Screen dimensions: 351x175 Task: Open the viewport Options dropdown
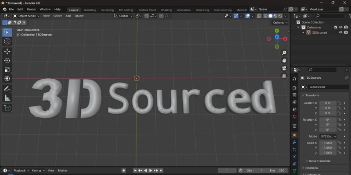(280, 23)
